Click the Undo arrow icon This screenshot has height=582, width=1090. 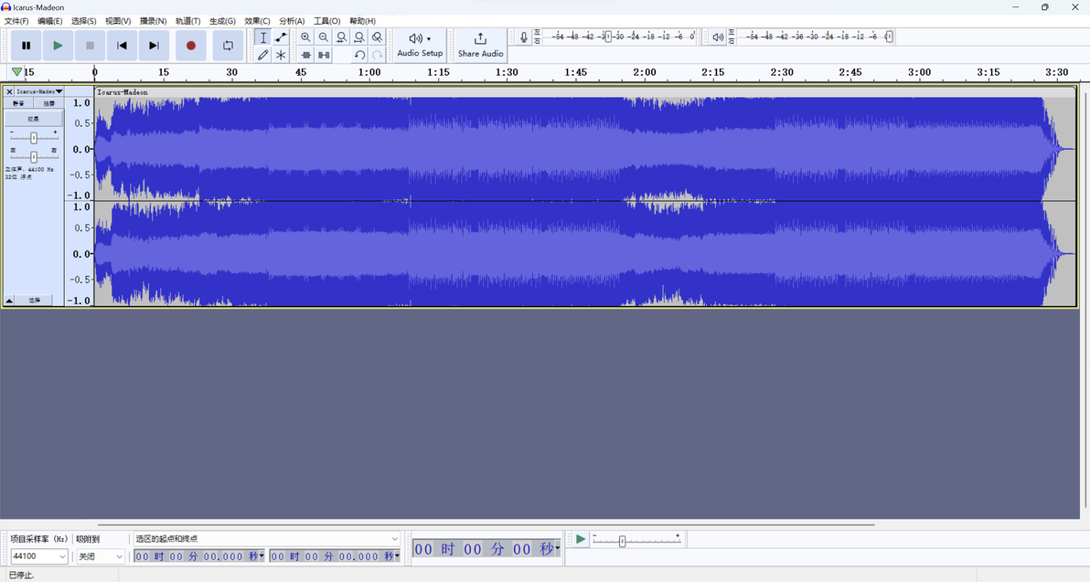359,55
